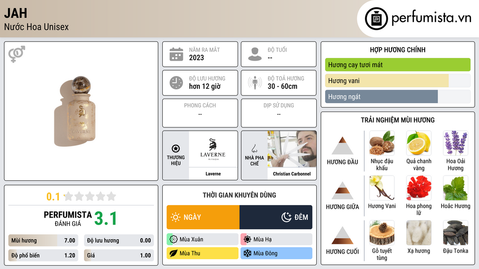Click the 0.1 user rating number
The width and height of the screenshot is (479, 269).
pyautogui.click(x=53, y=197)
